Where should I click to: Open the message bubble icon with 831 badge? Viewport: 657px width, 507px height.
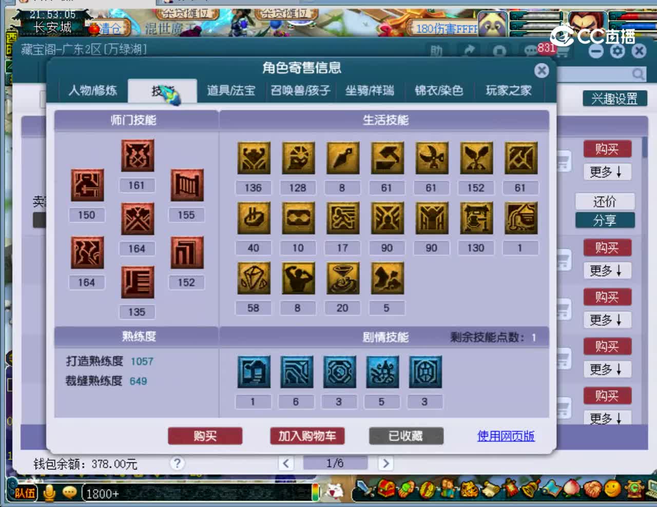coord(531,51)
